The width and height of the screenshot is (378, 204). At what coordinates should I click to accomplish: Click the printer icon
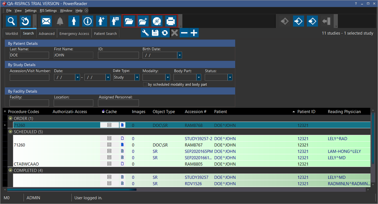171,21
